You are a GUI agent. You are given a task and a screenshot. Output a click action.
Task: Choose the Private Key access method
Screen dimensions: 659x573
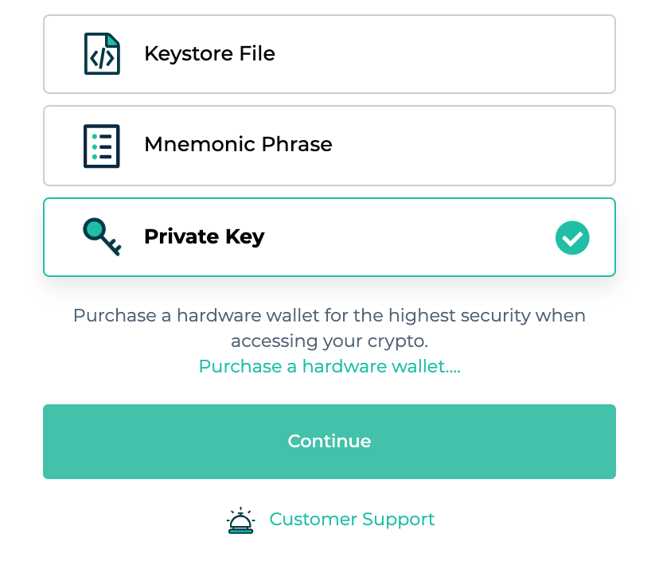[x=329, y=237]
